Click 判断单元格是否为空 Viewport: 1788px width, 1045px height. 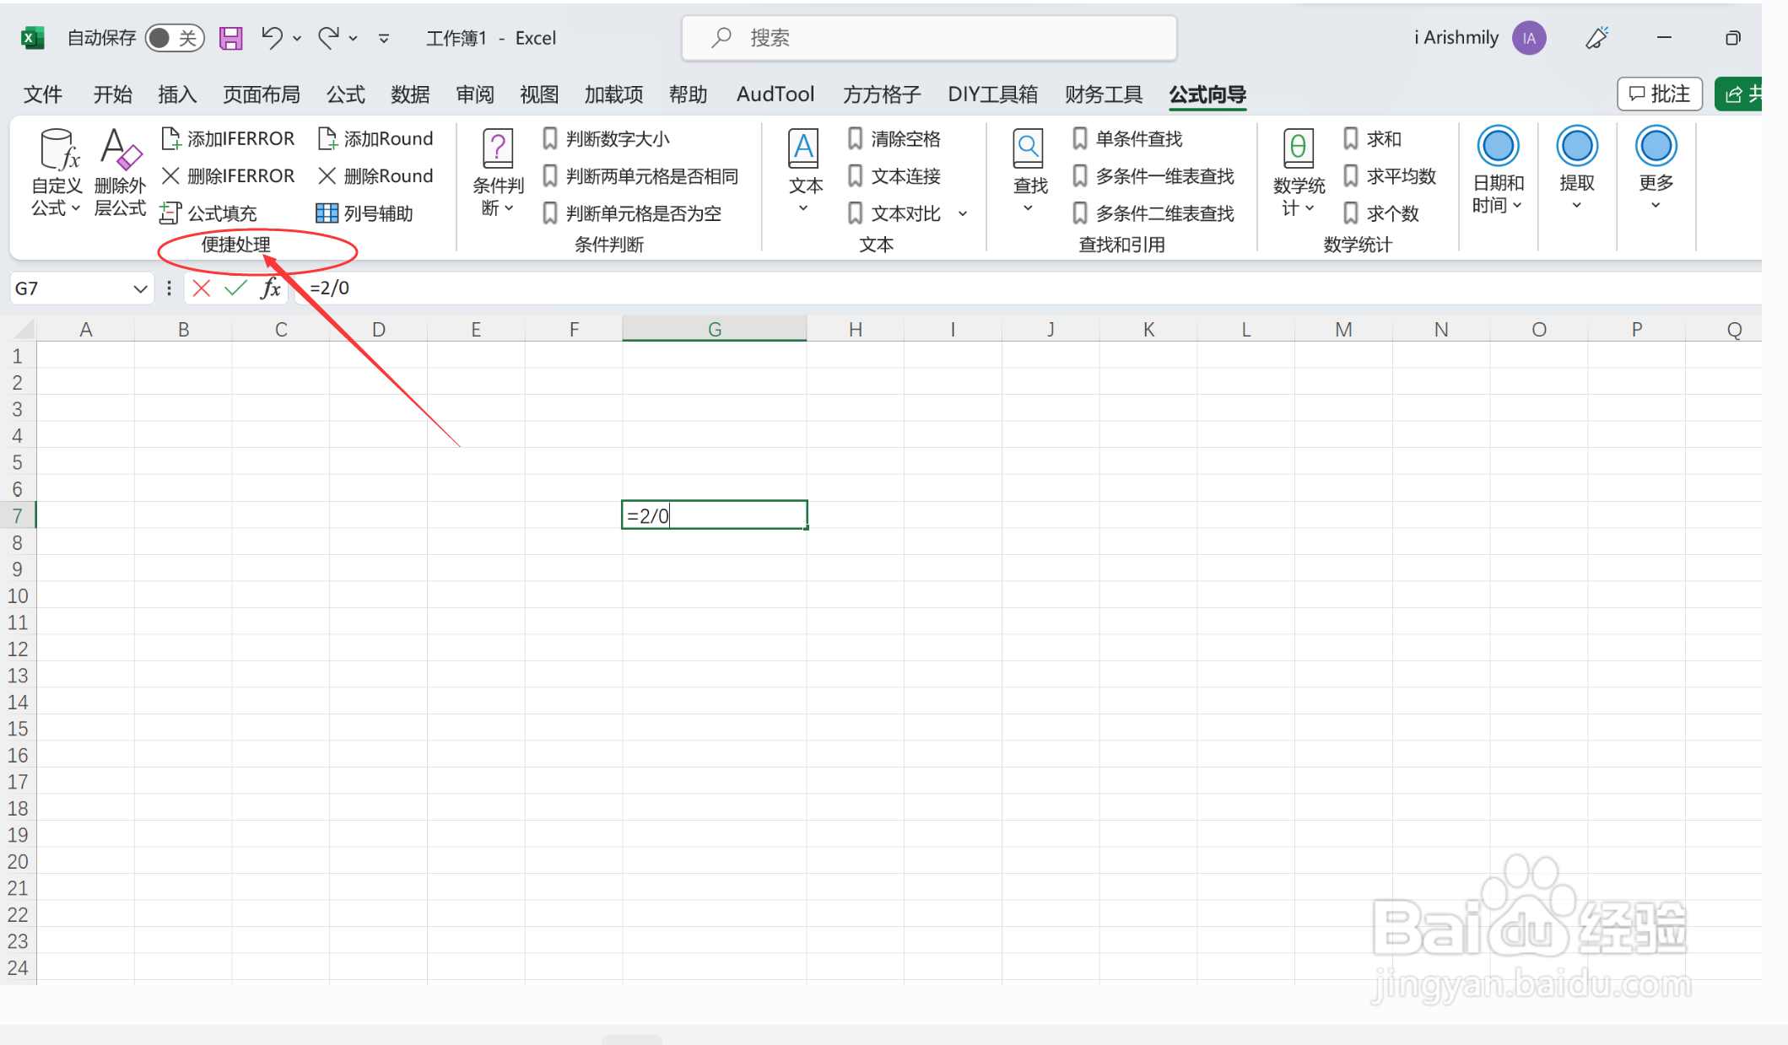[631, 213]
